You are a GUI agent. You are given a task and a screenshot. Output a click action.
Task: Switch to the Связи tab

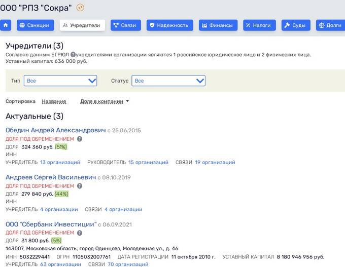[126, 25]
